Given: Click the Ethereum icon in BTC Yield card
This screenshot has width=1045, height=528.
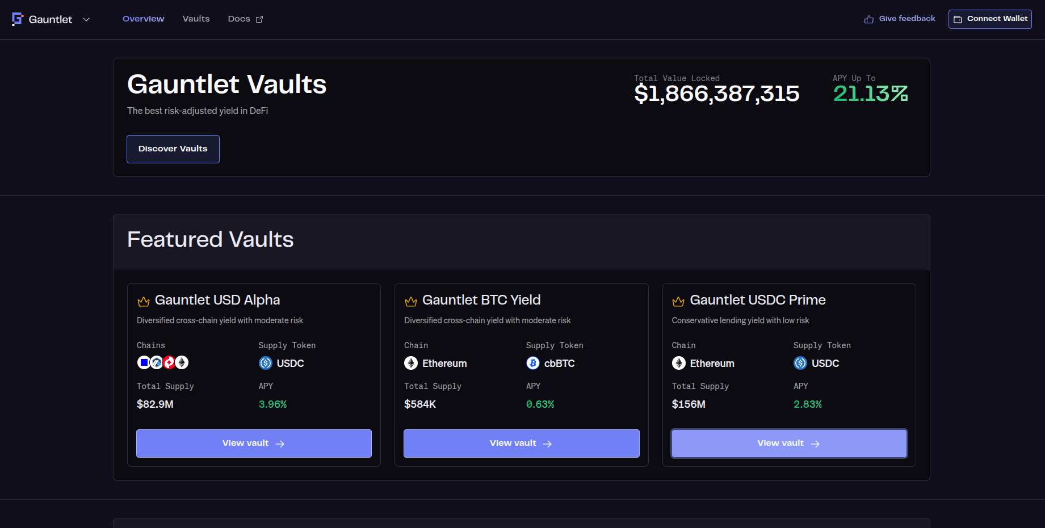Looking at the screenshot, I should tap(411, 363).
